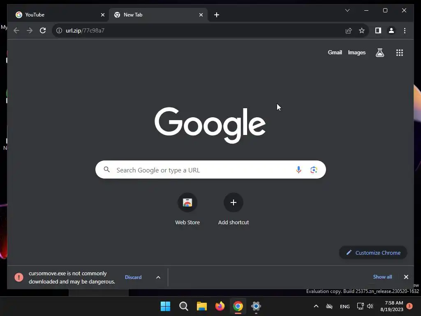Open the Chrome three-dot menu
This screenshot has width=421, height=316.
pyautogui.click(x=405, y=30)
